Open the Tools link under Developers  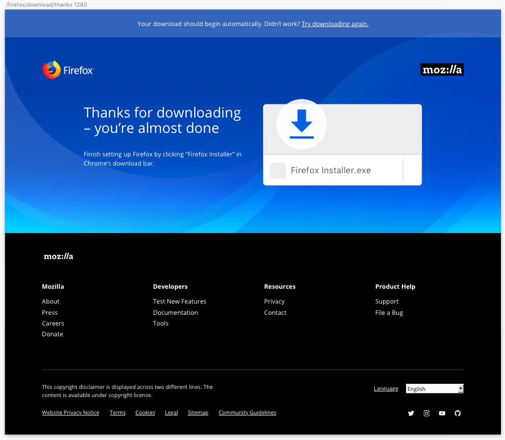pyautogui.click(x=161, y=323)
